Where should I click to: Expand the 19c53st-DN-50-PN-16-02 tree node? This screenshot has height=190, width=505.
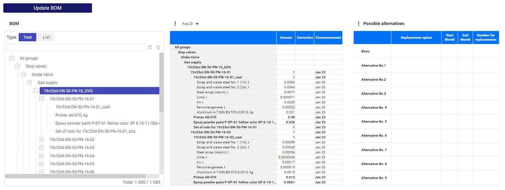click(x=41, y=140)
